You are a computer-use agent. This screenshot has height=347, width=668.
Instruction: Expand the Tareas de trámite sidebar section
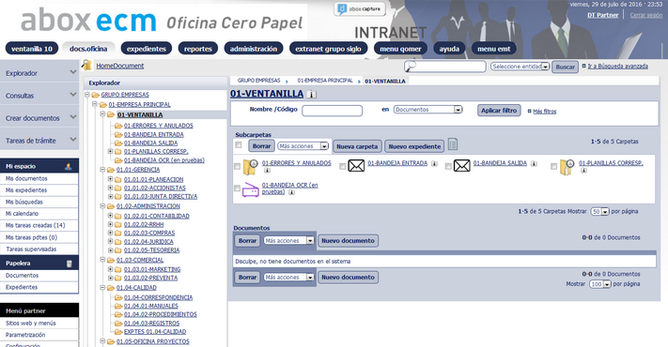(39, 141)
